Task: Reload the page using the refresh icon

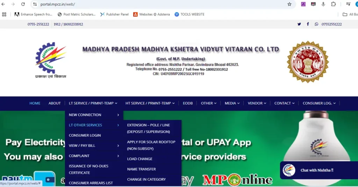Action: (23, 4)
